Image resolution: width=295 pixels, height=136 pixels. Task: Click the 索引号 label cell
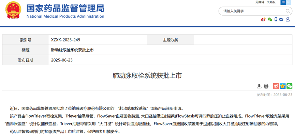pos(25,40)
